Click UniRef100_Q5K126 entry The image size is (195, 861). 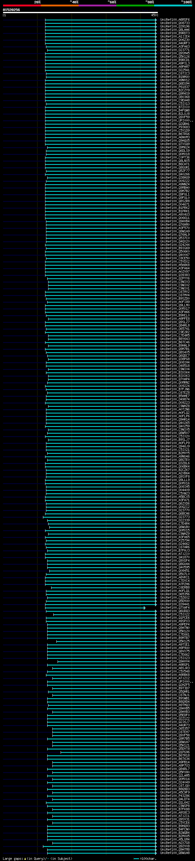(x=175, y=57)
